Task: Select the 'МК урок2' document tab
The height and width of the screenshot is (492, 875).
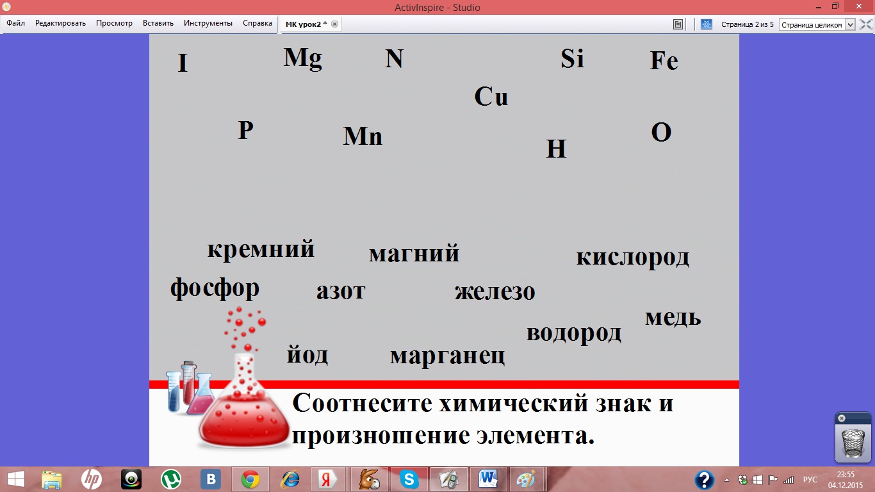Action: click(x=306, y=24)
